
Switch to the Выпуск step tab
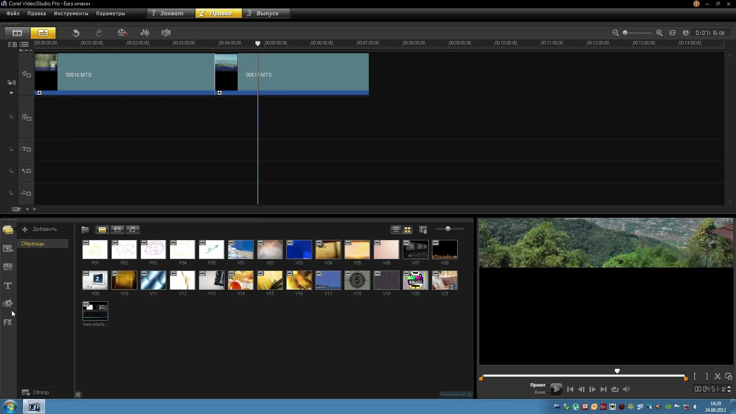pos(267,13)
